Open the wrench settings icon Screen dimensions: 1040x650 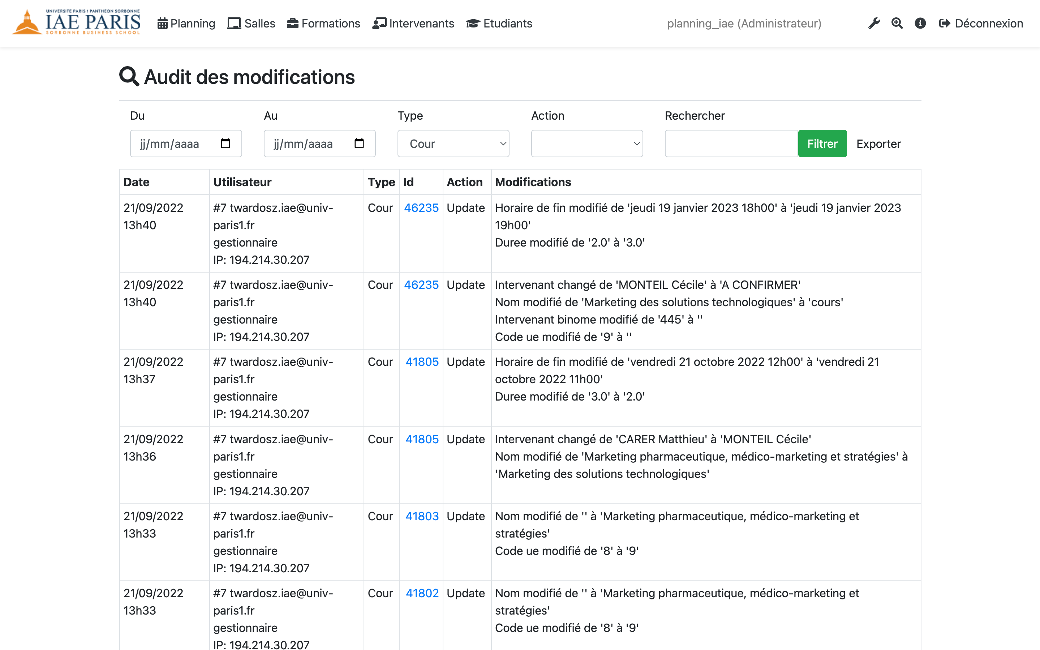[874, 23]
